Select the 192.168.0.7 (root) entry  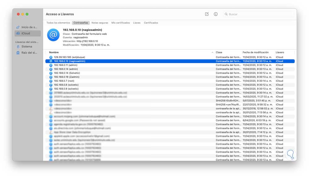170,81
